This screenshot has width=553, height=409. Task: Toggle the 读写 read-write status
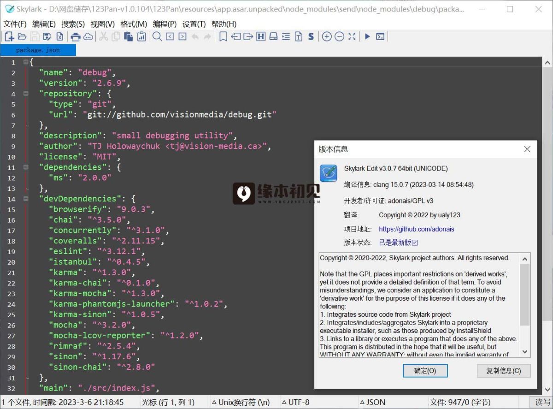pyautogui.click(x=542, y=402)
